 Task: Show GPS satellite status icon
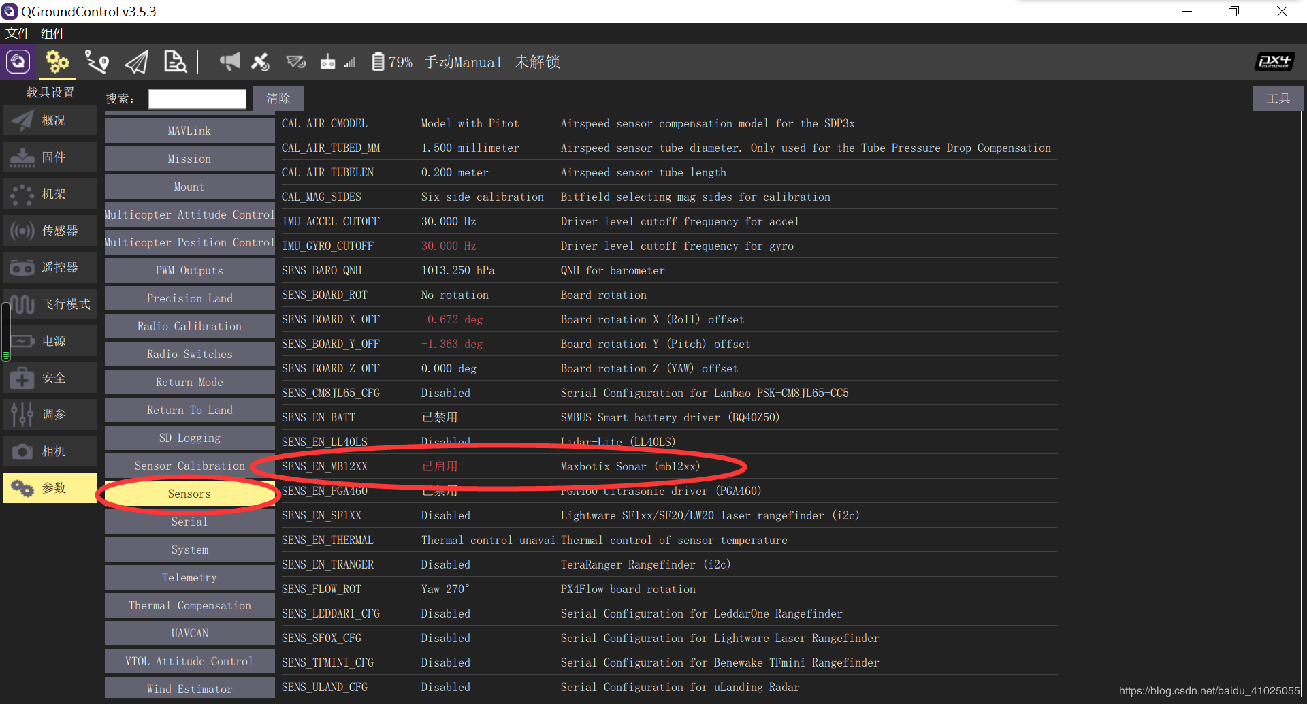click(x=260, y=62)
